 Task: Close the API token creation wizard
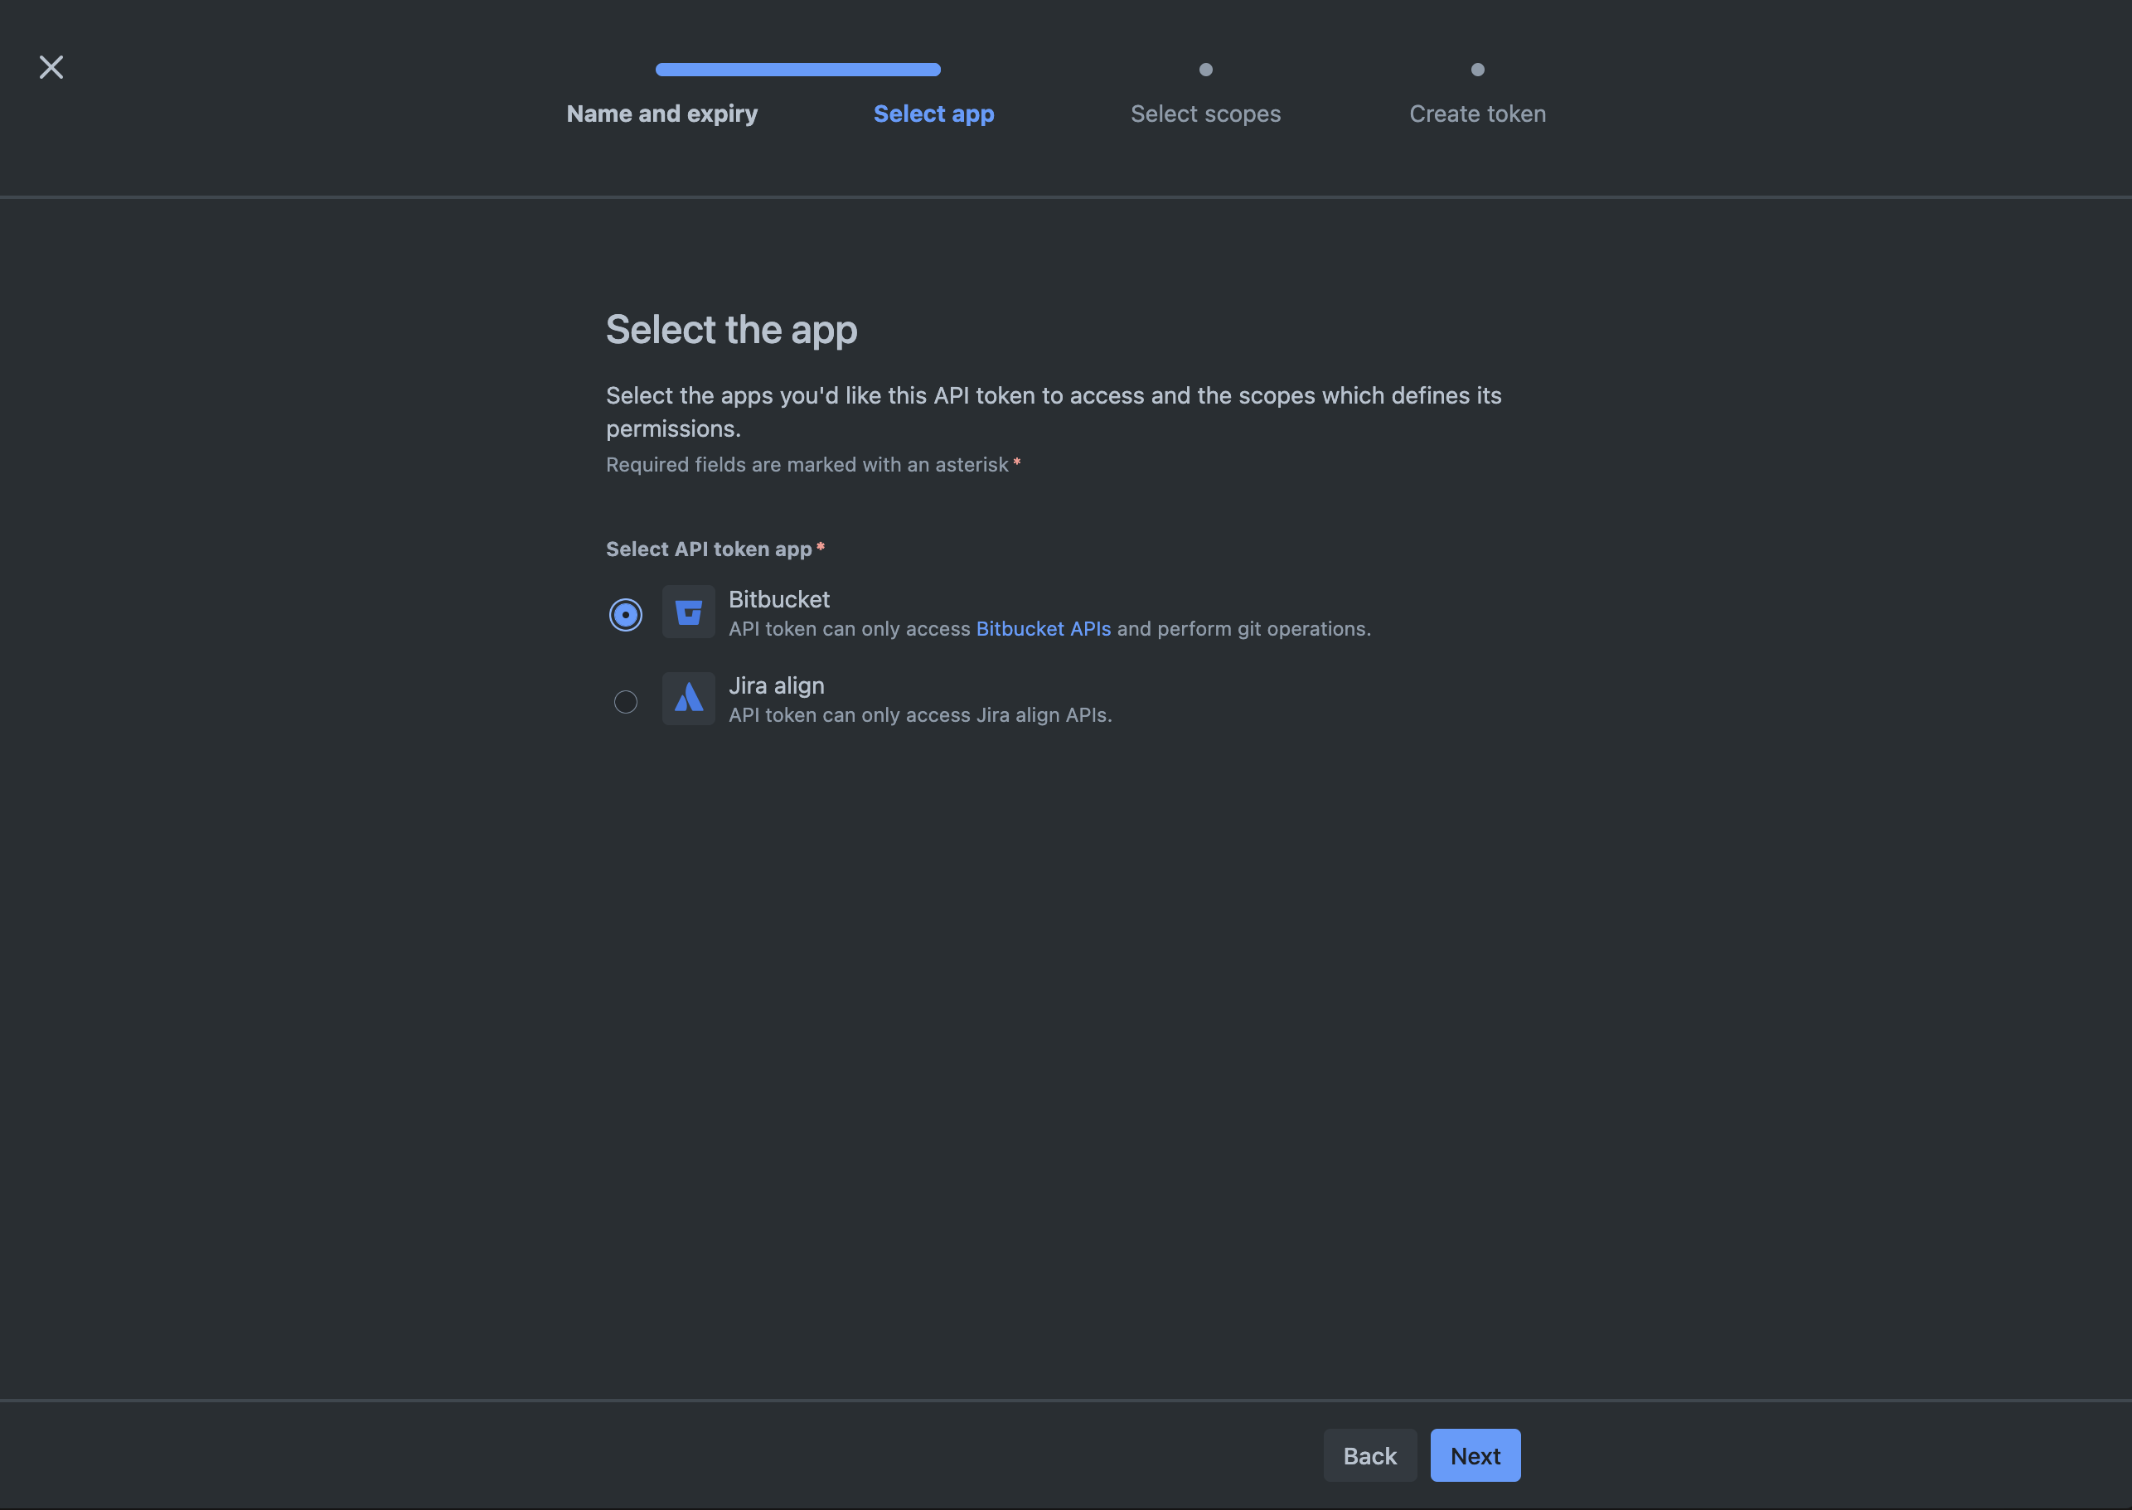[51, 66]
